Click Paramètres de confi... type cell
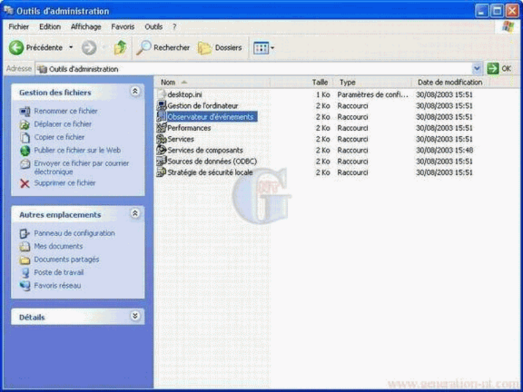Viewport: 523px width, 392px height. (373, 95)
